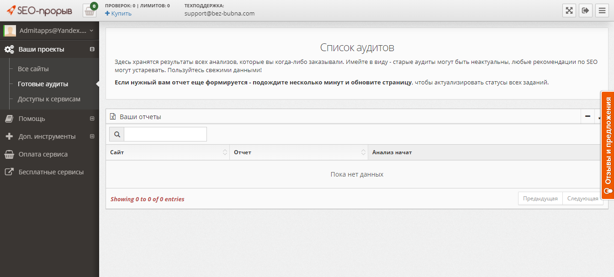Sort table by Отчет column
The height and width of the screenshot is (277, 614).
coord(299,152)
